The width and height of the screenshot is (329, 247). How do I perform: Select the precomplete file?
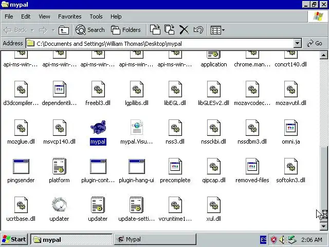pos(175,171)
